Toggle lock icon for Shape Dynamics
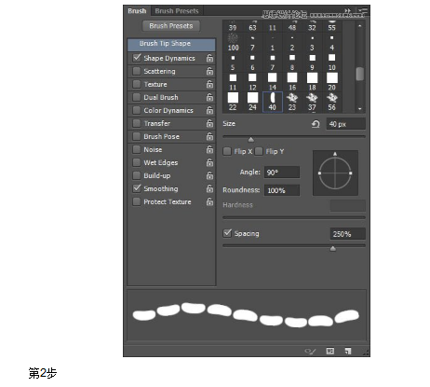430x387 pixels. (x=209, y=58)
